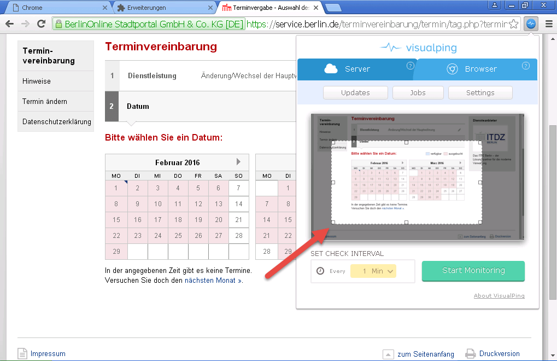557x361 pixels.
Task: Select February 26 in calendar
Action: (x=198, y=236)
